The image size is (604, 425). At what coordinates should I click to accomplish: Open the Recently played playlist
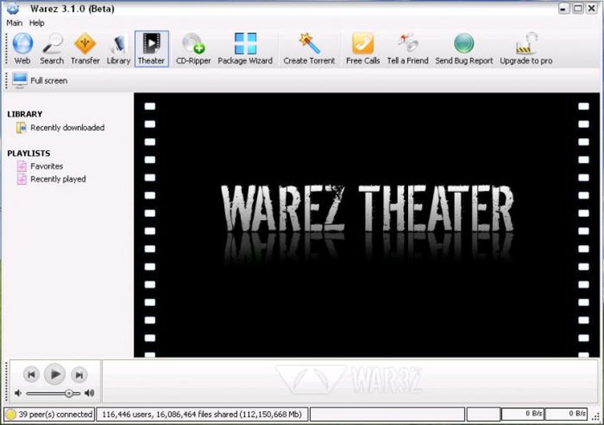(52, 179)
